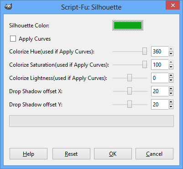Focus the Colorize Lightness value field
Image resolution: width=183 pixels, height=169 pixels.
[x=160, y=78]
